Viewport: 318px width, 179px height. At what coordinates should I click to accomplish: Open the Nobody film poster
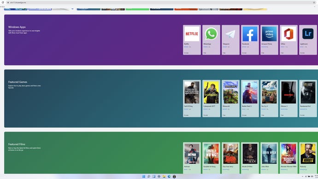[308, 154]
